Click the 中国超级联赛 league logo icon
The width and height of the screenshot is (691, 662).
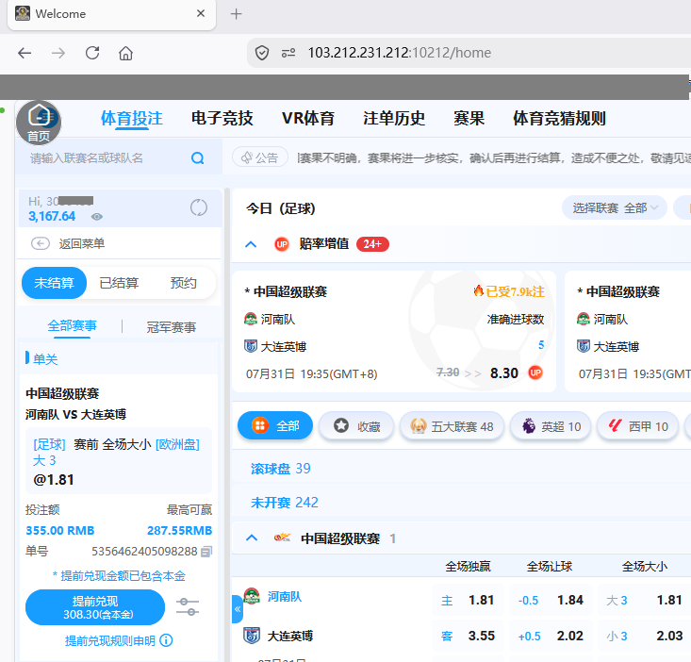tap(282, 538)
